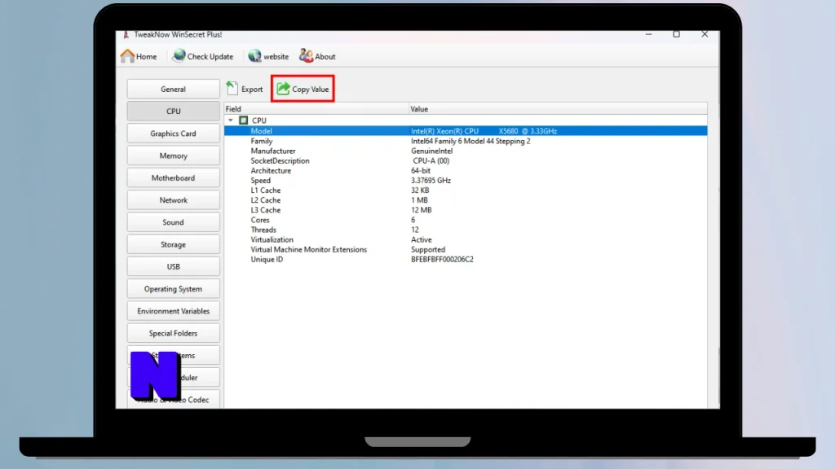835x469 pixels.
Task: Open the Graphics Card section
Action: click(173, 134)
